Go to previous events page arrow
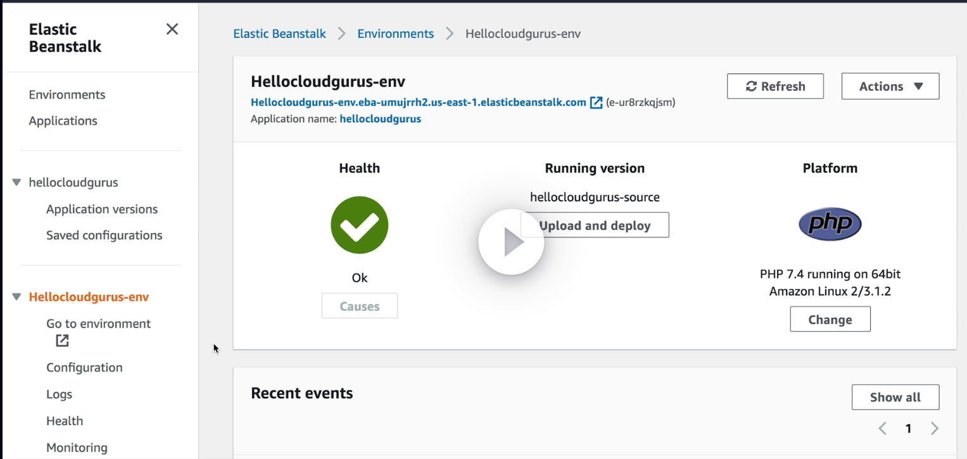The width and height of the screenshot is (967, 459). [882, 429]
